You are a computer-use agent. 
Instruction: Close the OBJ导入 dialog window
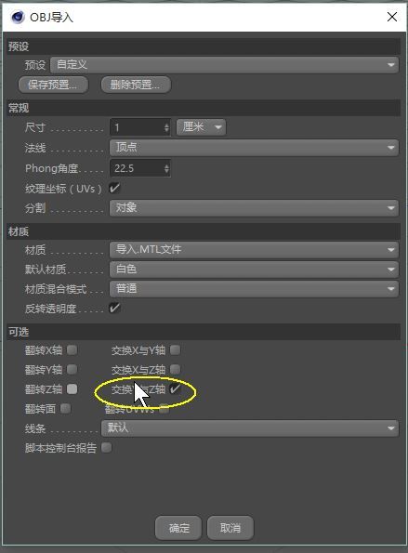point(392,17)
